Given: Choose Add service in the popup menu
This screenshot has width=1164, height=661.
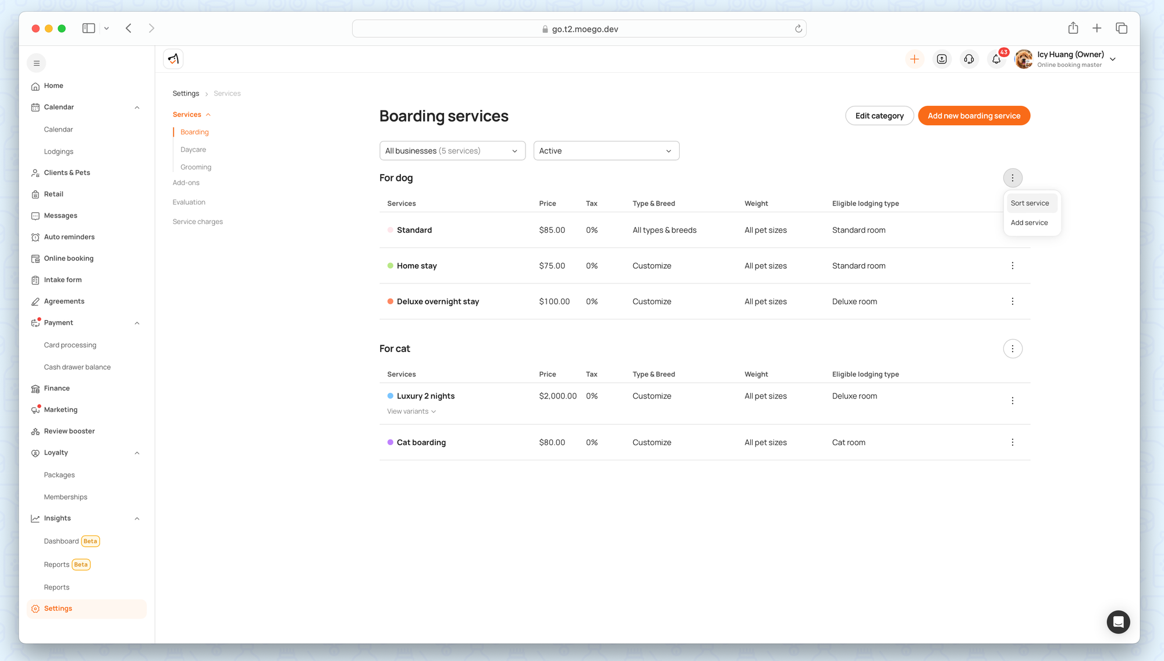Looking at the screenshot, I should pyautogui.click(x=1029, y=223).
